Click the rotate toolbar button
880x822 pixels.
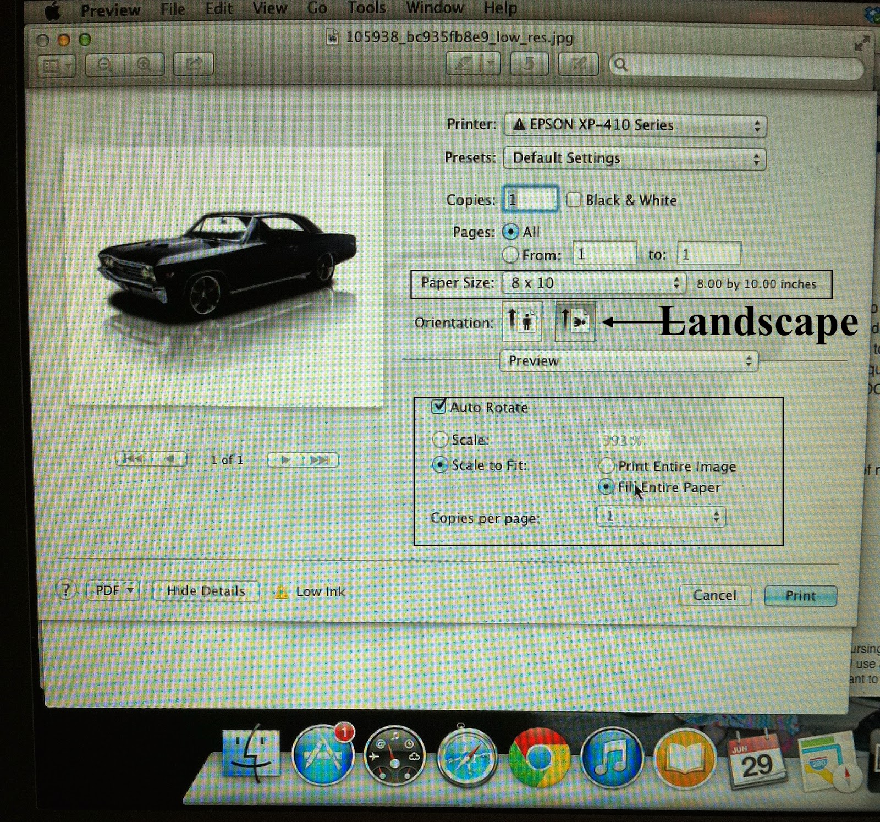click(529, 64)
